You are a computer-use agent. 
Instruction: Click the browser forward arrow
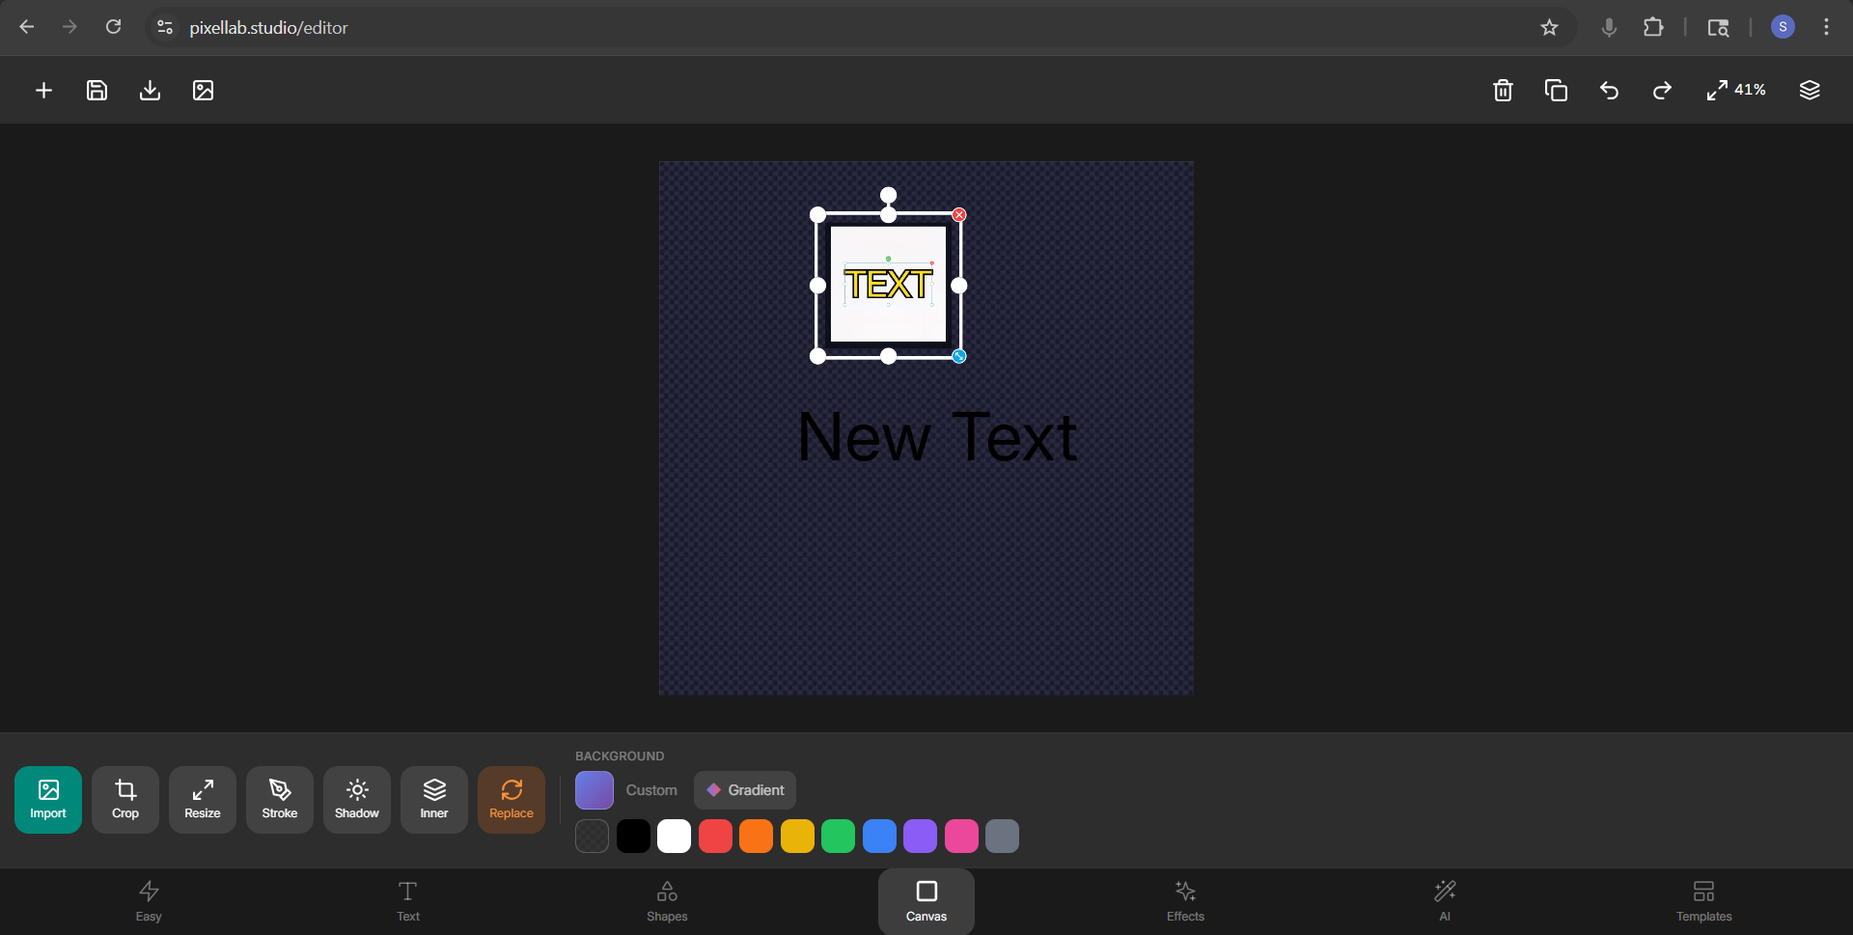pos(69,27)
